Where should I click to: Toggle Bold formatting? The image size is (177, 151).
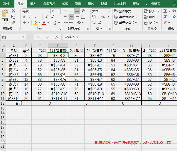tap(24, 17)
